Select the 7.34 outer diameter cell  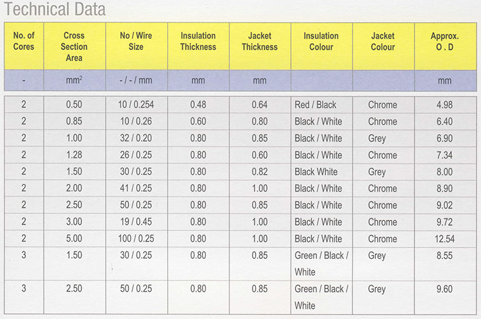(444, 155)
